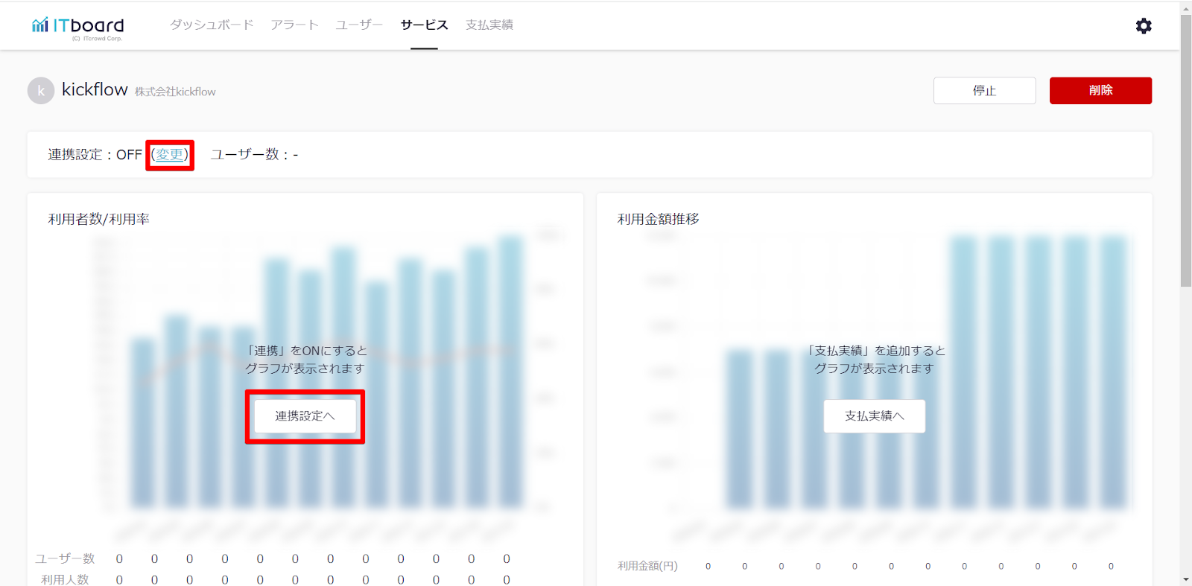Click the vertical scrollbar thumb
This screenshot has height=586, width=1192.
(x=1185, y=149)
